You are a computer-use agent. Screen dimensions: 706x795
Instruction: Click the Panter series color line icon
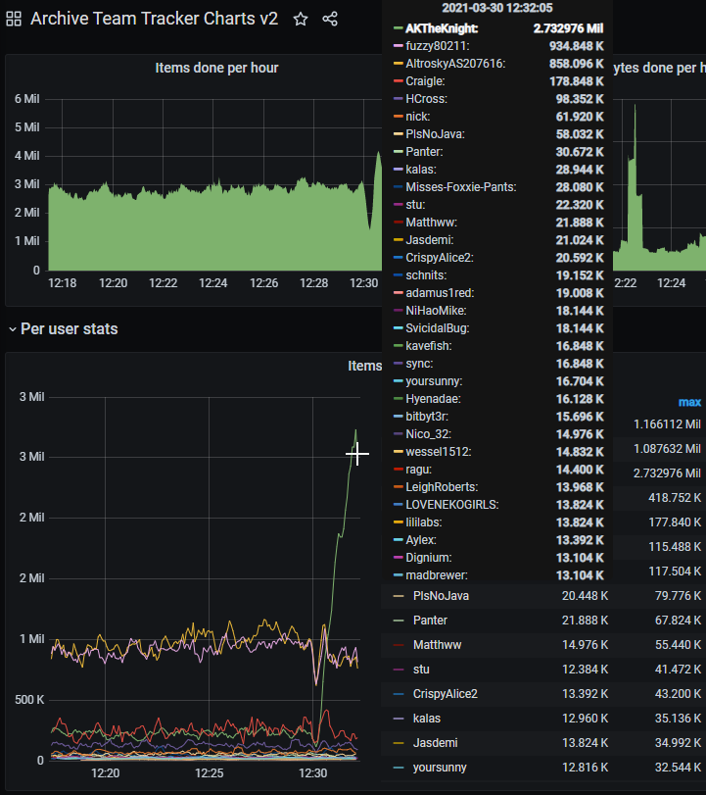[398, 621]
